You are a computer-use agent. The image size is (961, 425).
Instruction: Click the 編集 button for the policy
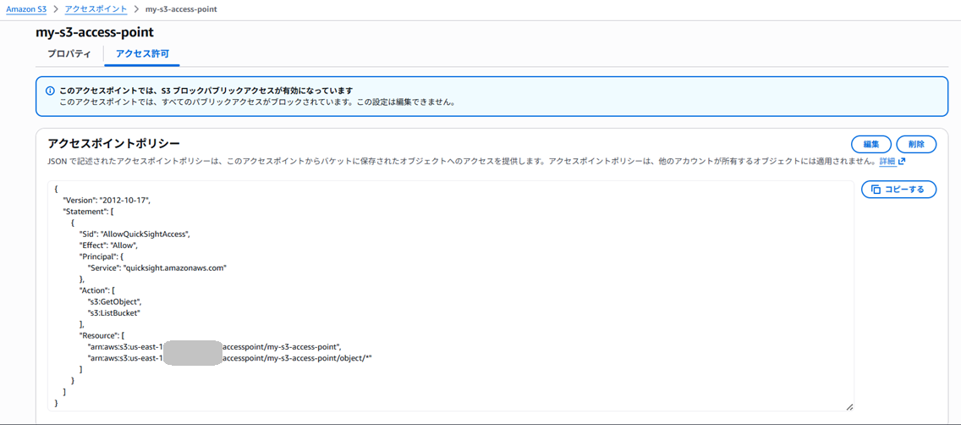point(871,144)
